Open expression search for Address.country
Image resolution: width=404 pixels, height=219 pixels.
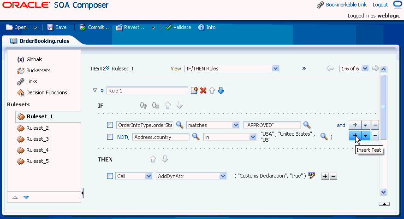pyautogui.click(x=196, y=137)
